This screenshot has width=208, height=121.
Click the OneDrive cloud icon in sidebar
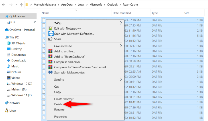pos(7,30)
